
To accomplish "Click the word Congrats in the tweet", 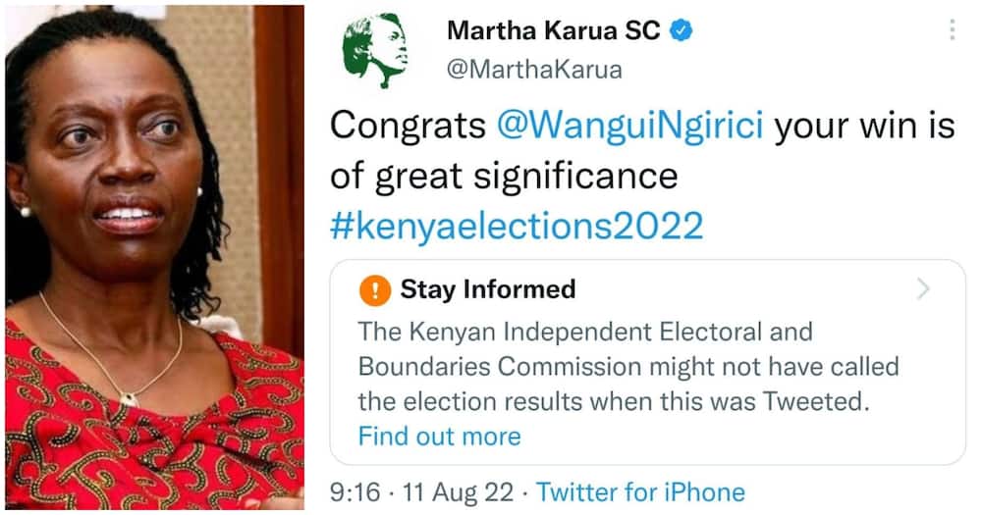I will [x=408, y=126].
